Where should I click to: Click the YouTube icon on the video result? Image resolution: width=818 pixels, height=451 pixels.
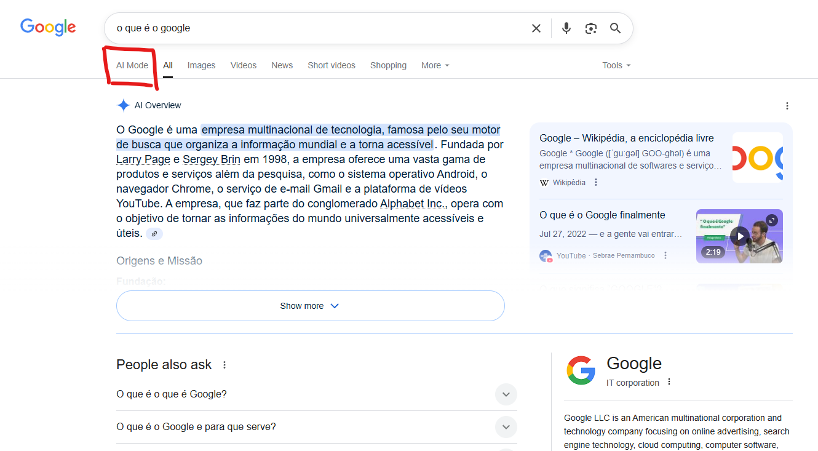[x=546, y=255]
